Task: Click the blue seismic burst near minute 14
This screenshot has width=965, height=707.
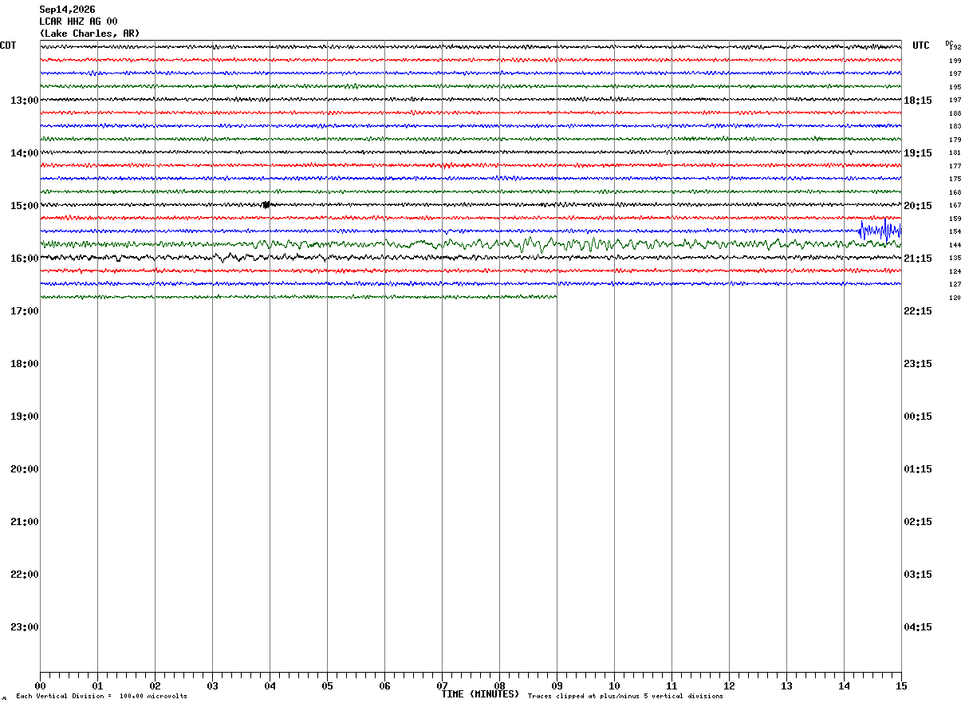Action: [x=880, y=230]
